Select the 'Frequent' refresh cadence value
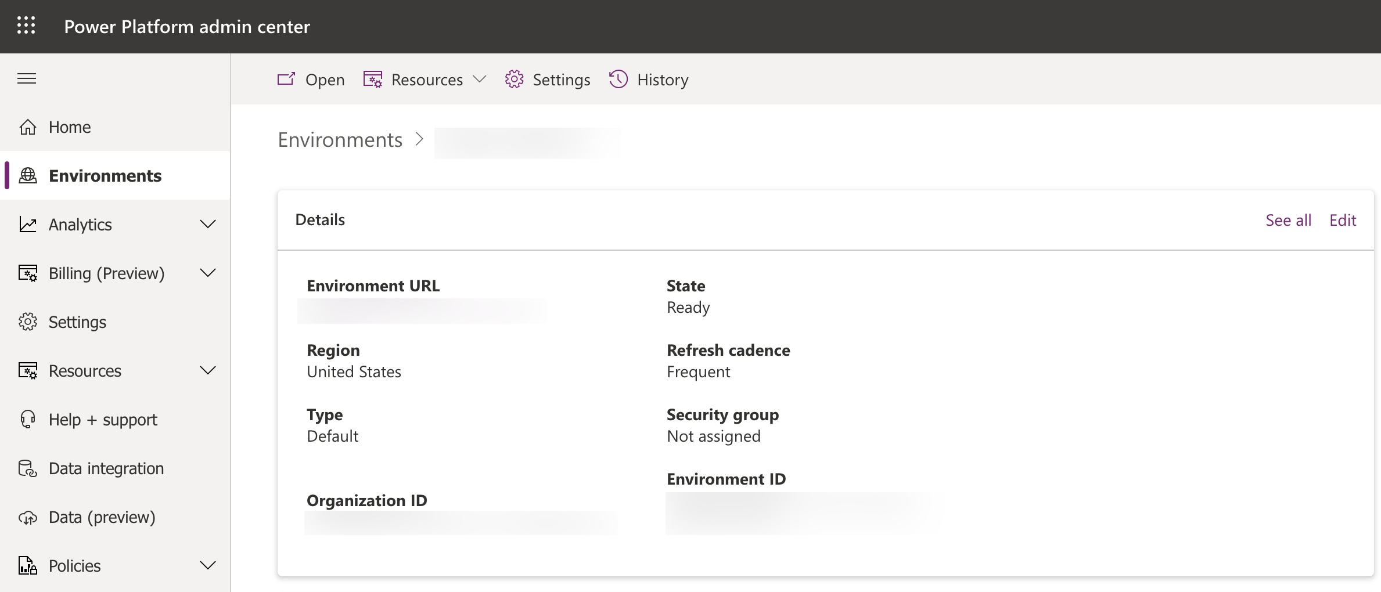 pos(699,372)
